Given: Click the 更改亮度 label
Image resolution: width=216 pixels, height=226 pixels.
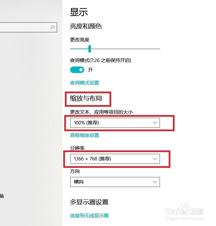Looking at the screenshot, I should coord(80,40).
